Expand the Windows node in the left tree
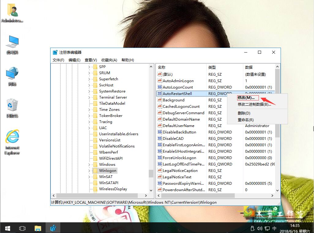 (x=89, y=164)
